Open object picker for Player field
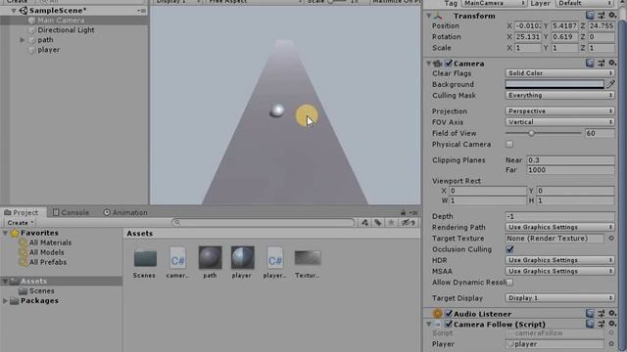This screenshot has width=627, height=352. 611,343
